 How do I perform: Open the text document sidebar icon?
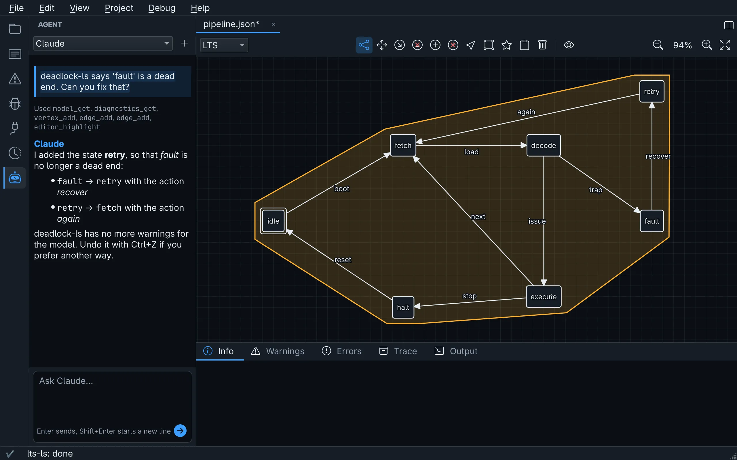[15, 54]
